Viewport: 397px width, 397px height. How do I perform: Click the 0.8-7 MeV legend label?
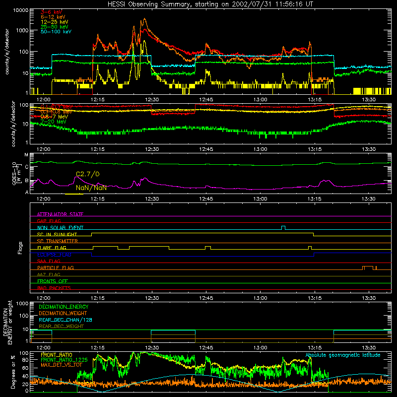tap(54, 117)
